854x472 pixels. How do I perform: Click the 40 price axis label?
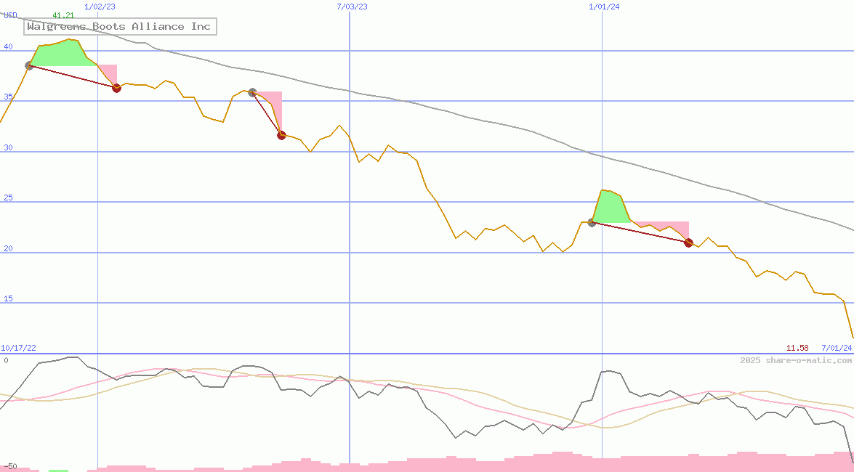(8, 46)
